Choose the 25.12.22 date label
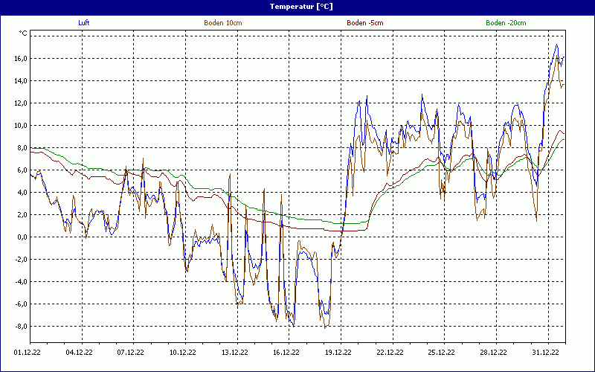 pos(442,353)
